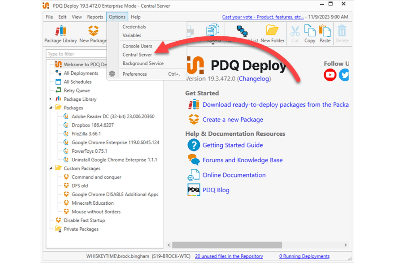Open the Edit menu

62,17
